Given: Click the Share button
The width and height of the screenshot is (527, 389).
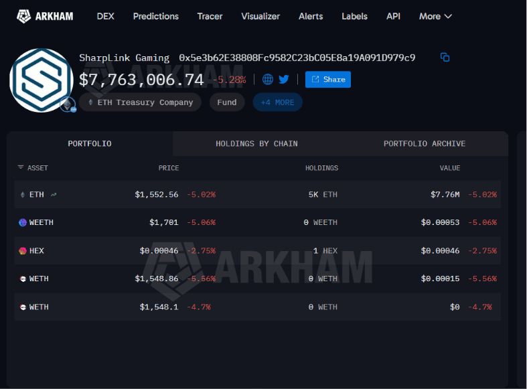Looking at the screenshot, I should pyautogui.click(x=328, y=79).
